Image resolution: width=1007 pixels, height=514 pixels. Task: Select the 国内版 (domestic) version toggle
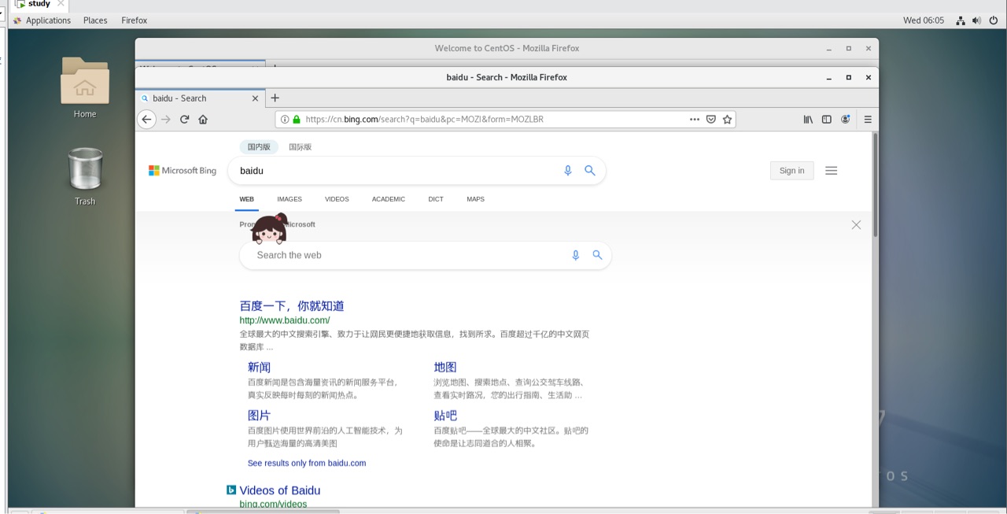[x=259, y=146]
